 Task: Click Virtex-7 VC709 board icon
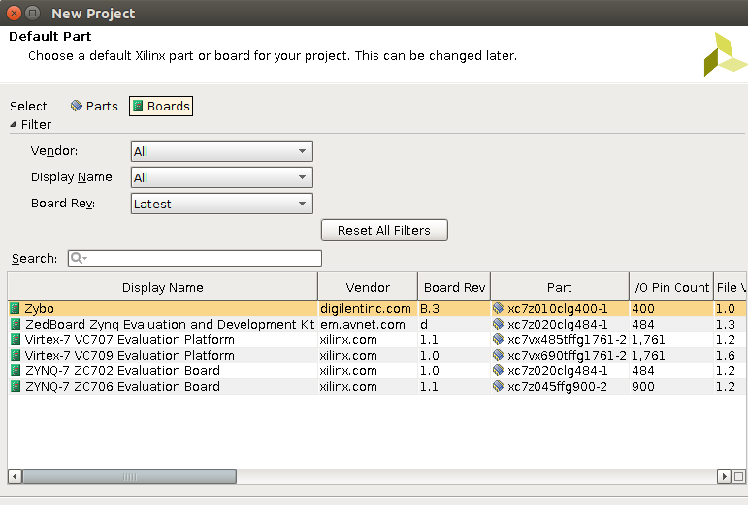[x=16, y=355]
